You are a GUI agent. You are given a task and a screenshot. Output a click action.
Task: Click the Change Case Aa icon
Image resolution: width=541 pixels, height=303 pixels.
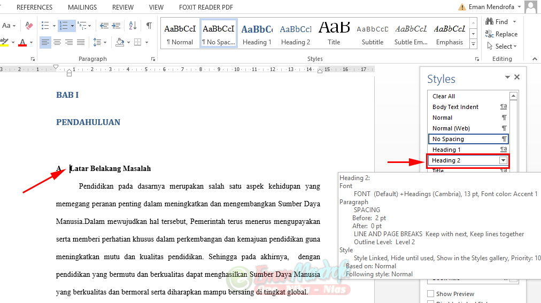(6, 26)
